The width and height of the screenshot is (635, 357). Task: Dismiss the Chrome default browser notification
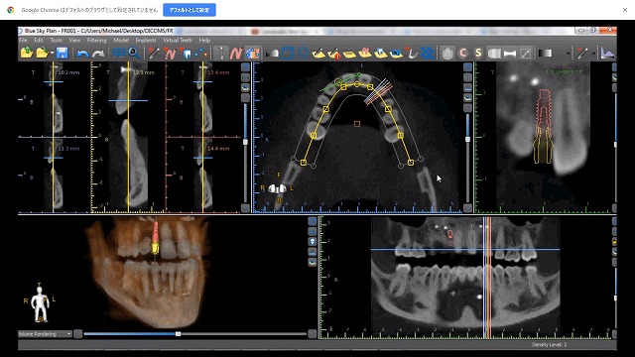625,10
